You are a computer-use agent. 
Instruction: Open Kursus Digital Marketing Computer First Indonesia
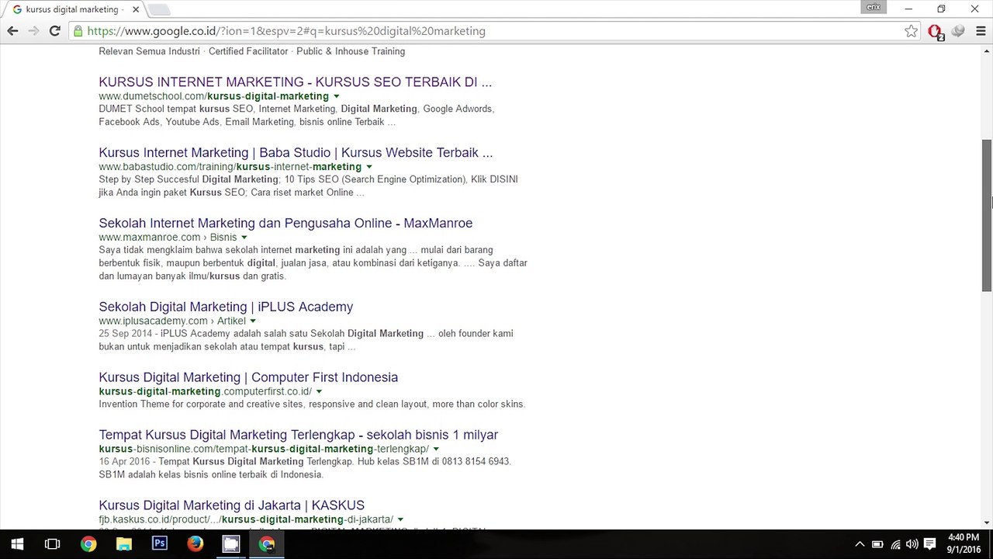pos(248,377)
